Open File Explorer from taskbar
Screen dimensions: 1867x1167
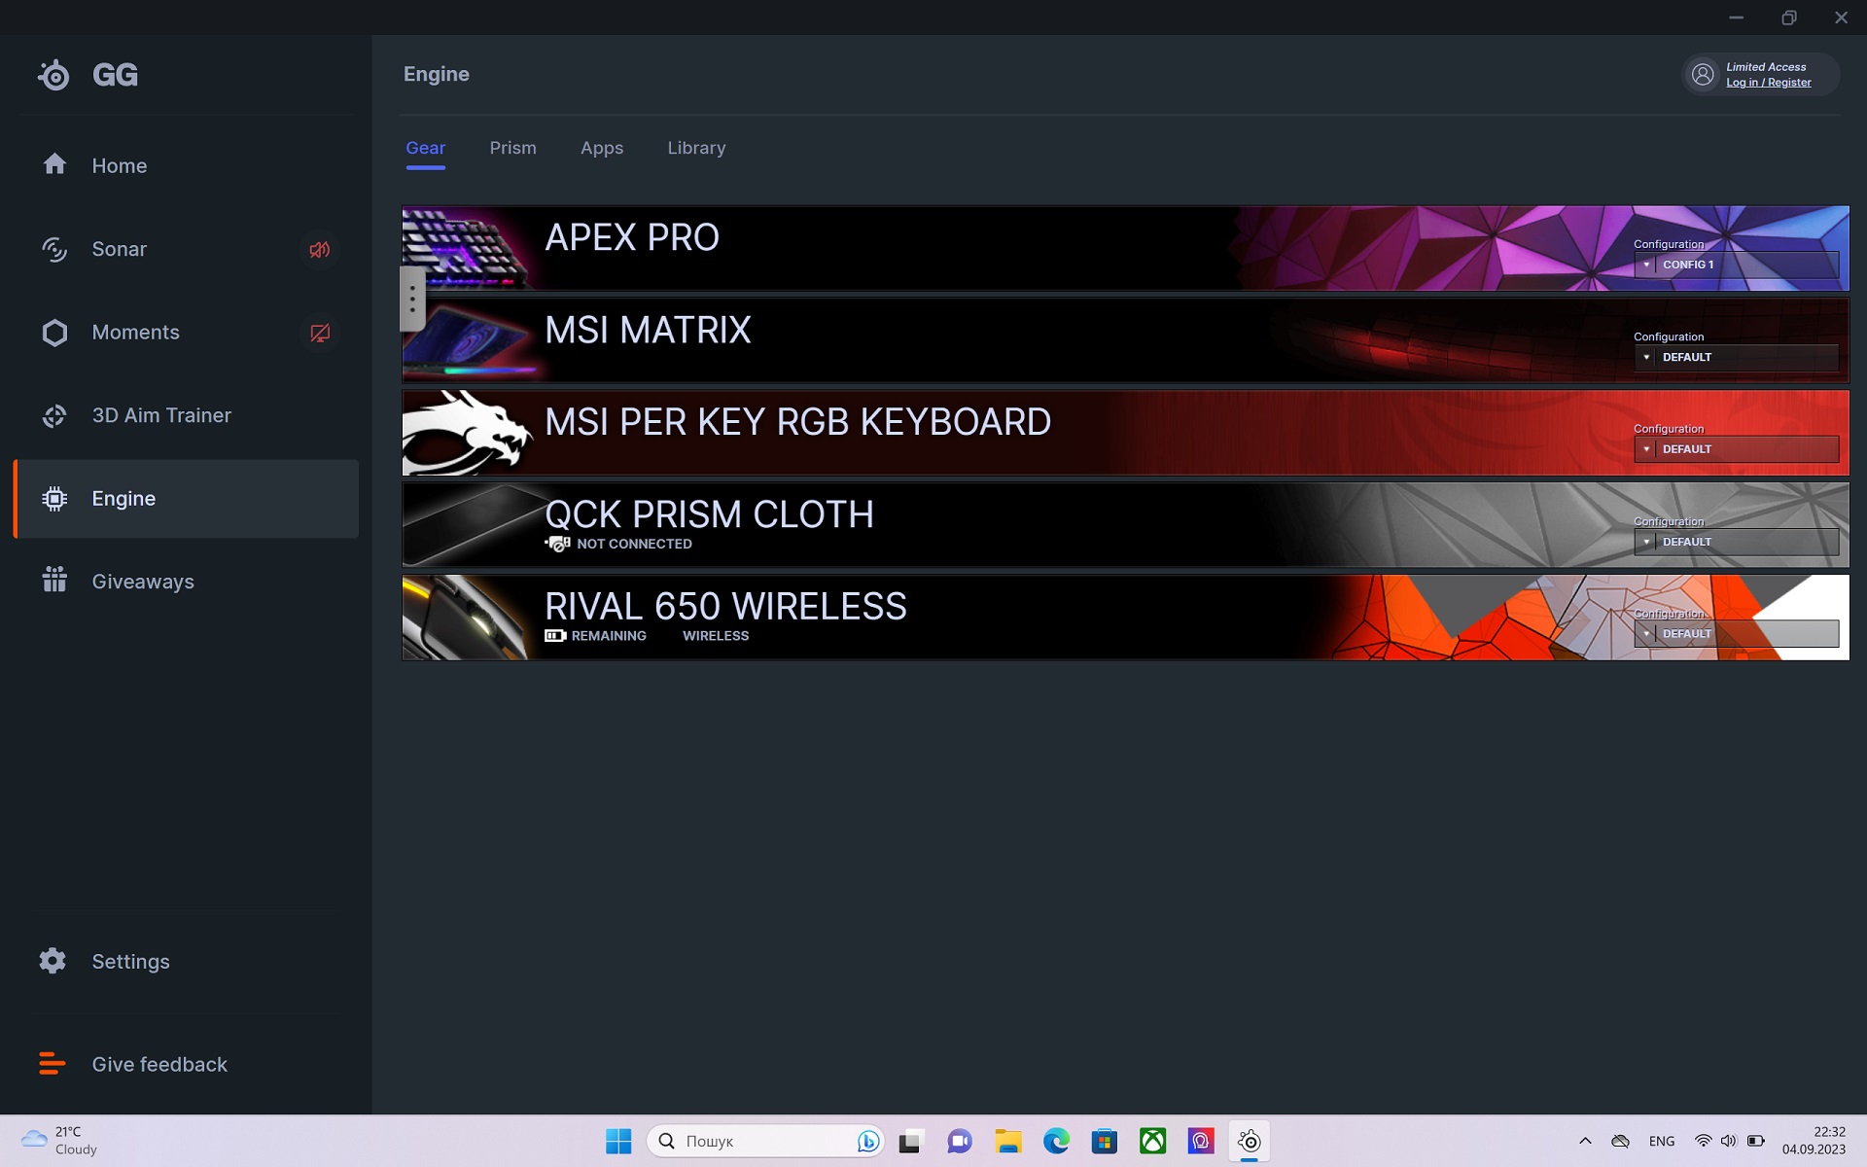(1008, 1141)
